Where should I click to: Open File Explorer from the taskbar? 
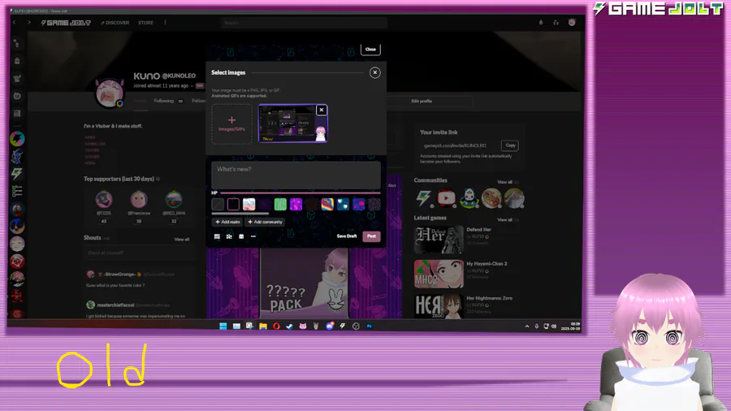[263, 327]
